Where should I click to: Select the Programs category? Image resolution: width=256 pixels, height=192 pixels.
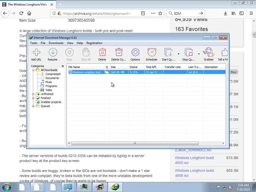pos(51,86)
